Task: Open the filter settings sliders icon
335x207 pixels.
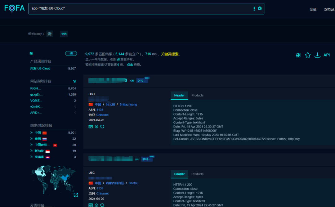Action: point(31,53)
